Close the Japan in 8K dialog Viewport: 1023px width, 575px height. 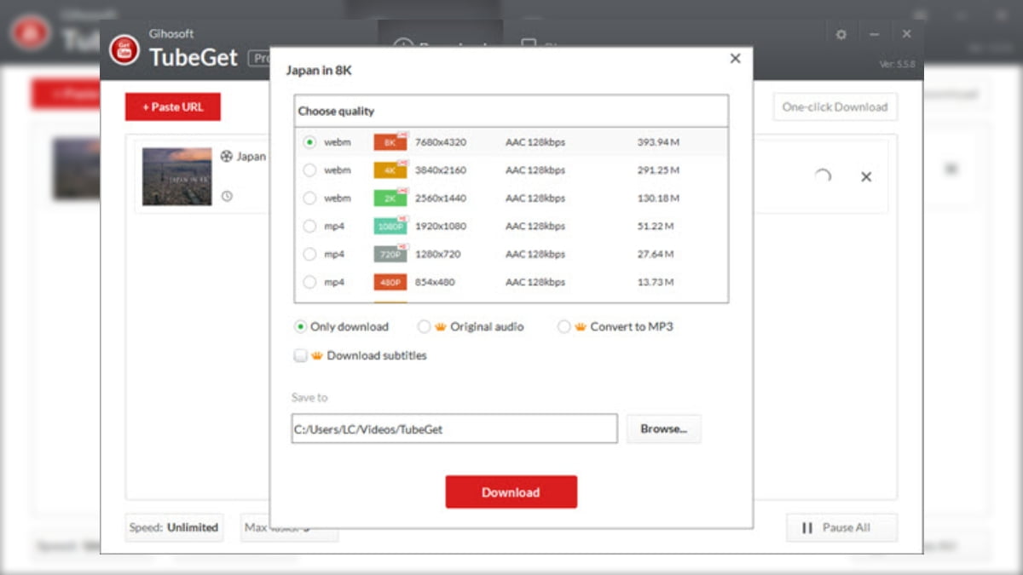tap(735, 59)
